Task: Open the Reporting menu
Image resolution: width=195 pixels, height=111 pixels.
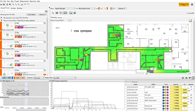Action: 33,1
